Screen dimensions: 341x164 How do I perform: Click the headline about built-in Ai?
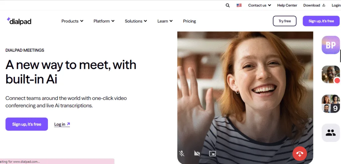[71, 72]
